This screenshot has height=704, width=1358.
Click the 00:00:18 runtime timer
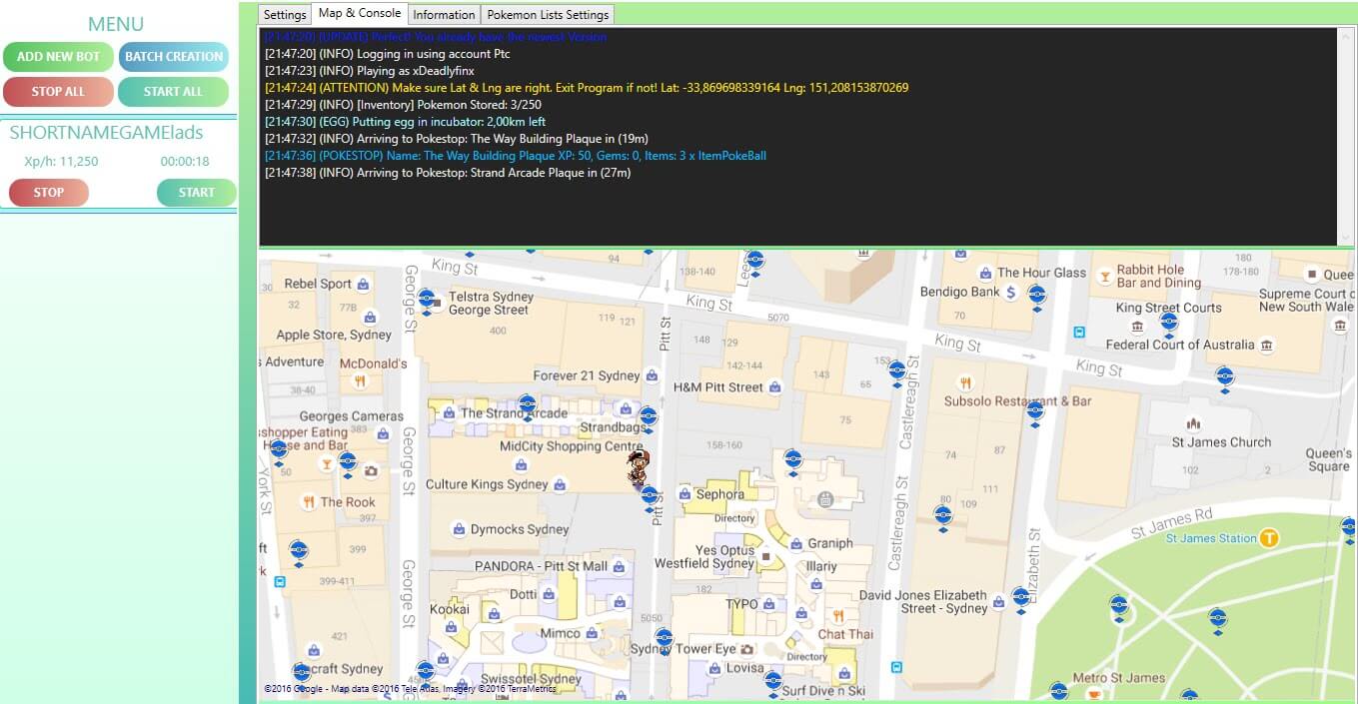185,161
